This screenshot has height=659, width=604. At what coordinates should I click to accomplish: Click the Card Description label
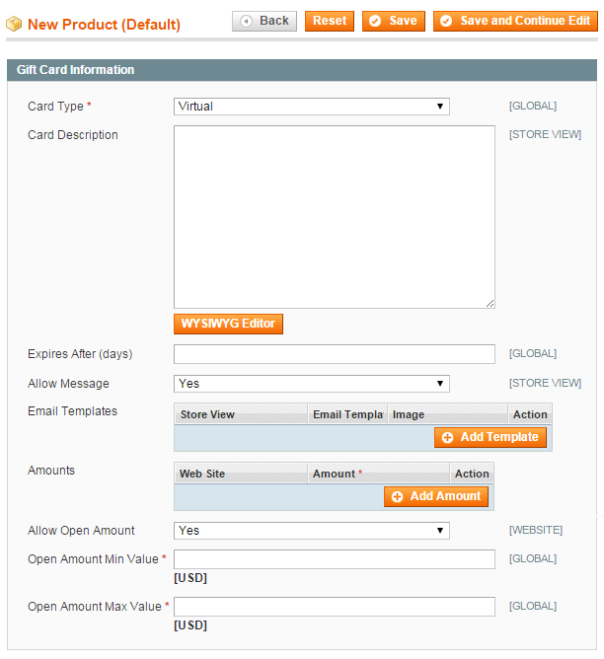pyautogui.click(x=73, y=135)
